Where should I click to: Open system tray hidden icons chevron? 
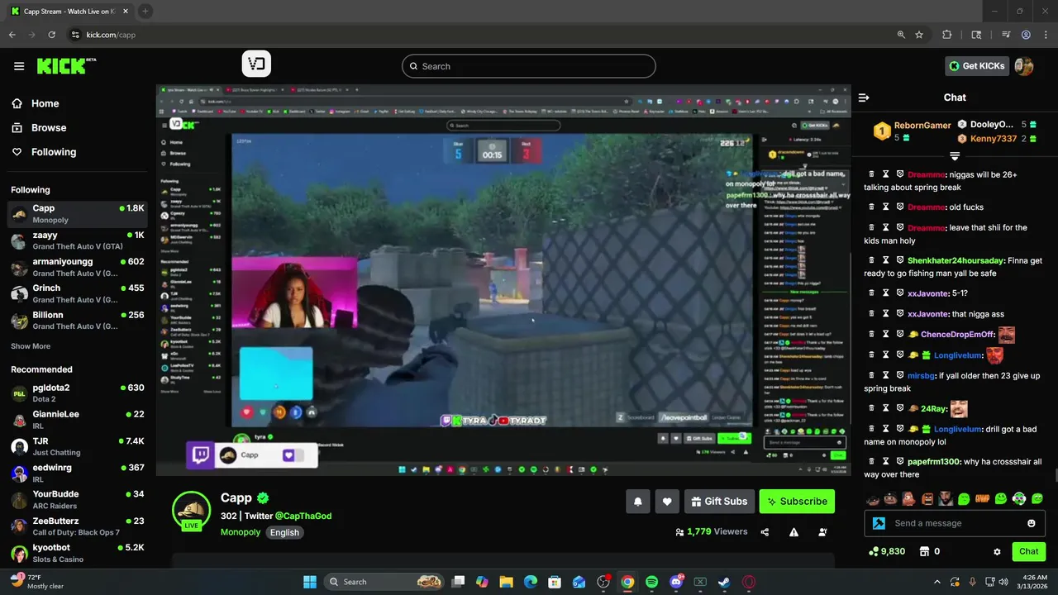click(x=936, y=582)
